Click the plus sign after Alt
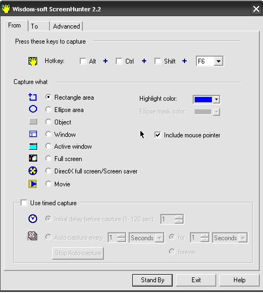Viewport: 263px width, 293px height. [105, 61]
